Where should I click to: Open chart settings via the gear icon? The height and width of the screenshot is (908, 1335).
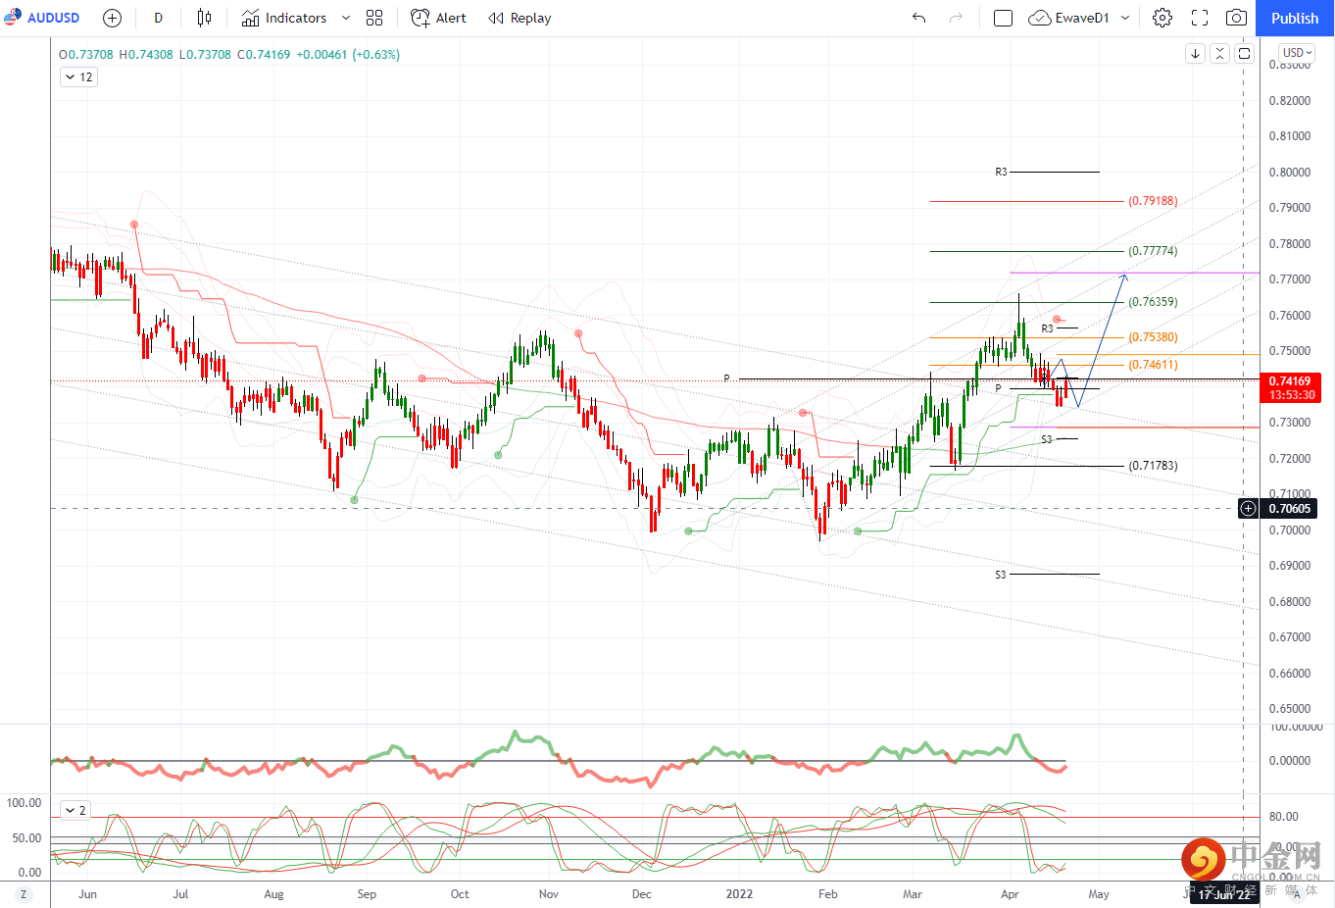[1162, 18]
